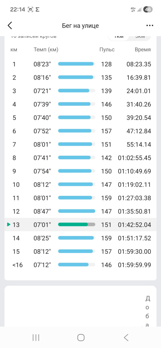161x348 pixels.
Task: Tap the Время column header
Action: (x=143, y=49)
